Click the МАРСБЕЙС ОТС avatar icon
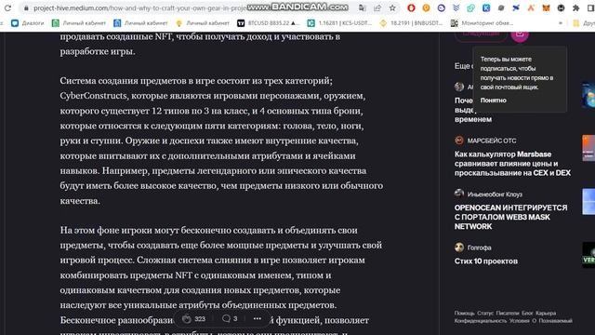The height and width of the screenshot is (335, 595). (459, 141)
